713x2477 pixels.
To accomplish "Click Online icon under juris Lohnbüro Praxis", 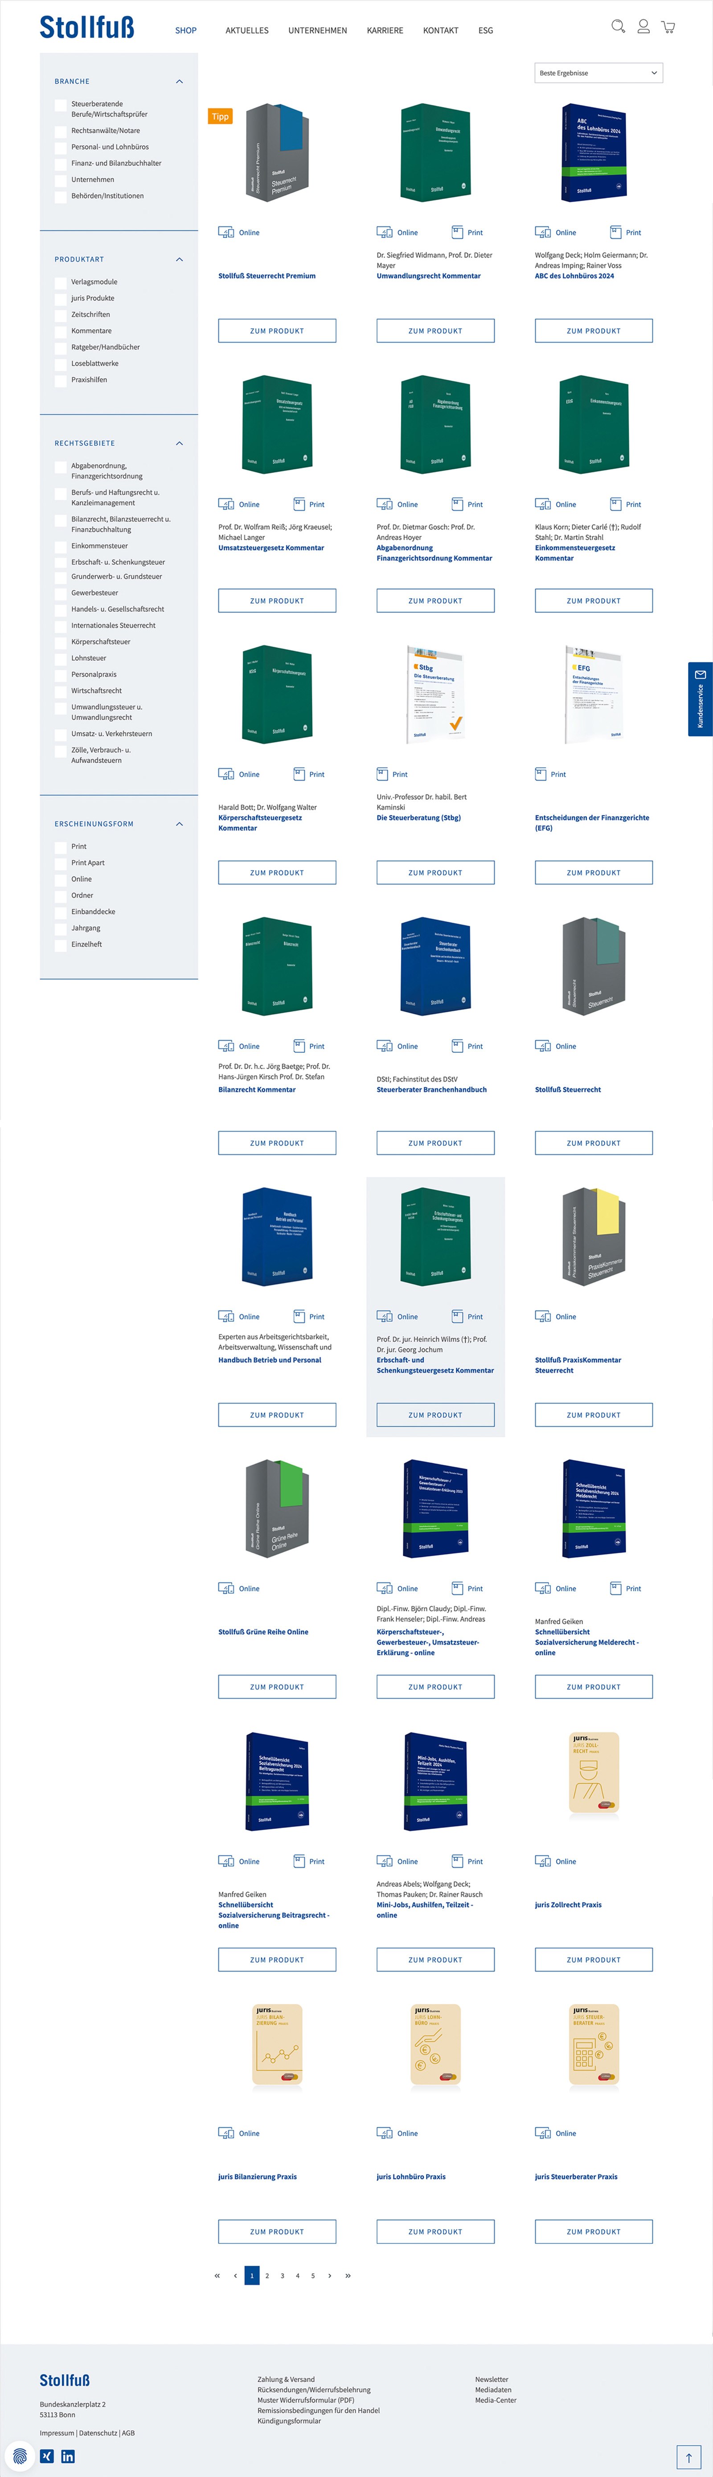I will pos(385,2133).
